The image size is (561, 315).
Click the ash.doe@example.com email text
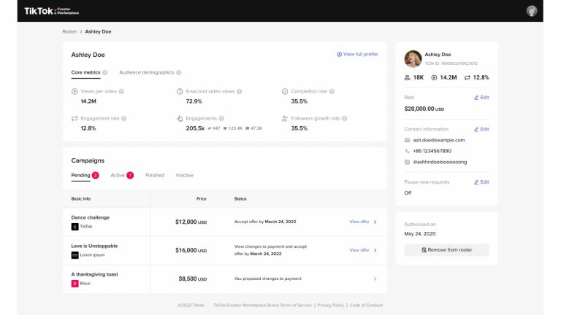point(438,140)
